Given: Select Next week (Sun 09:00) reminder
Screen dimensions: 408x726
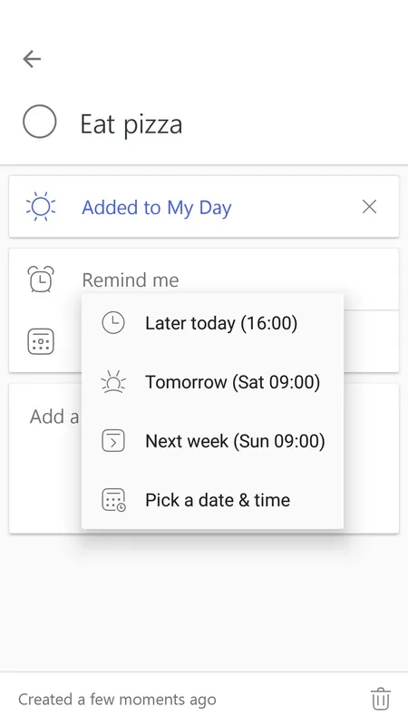Looking at the screenshot, I should click(x=212, y=441).
